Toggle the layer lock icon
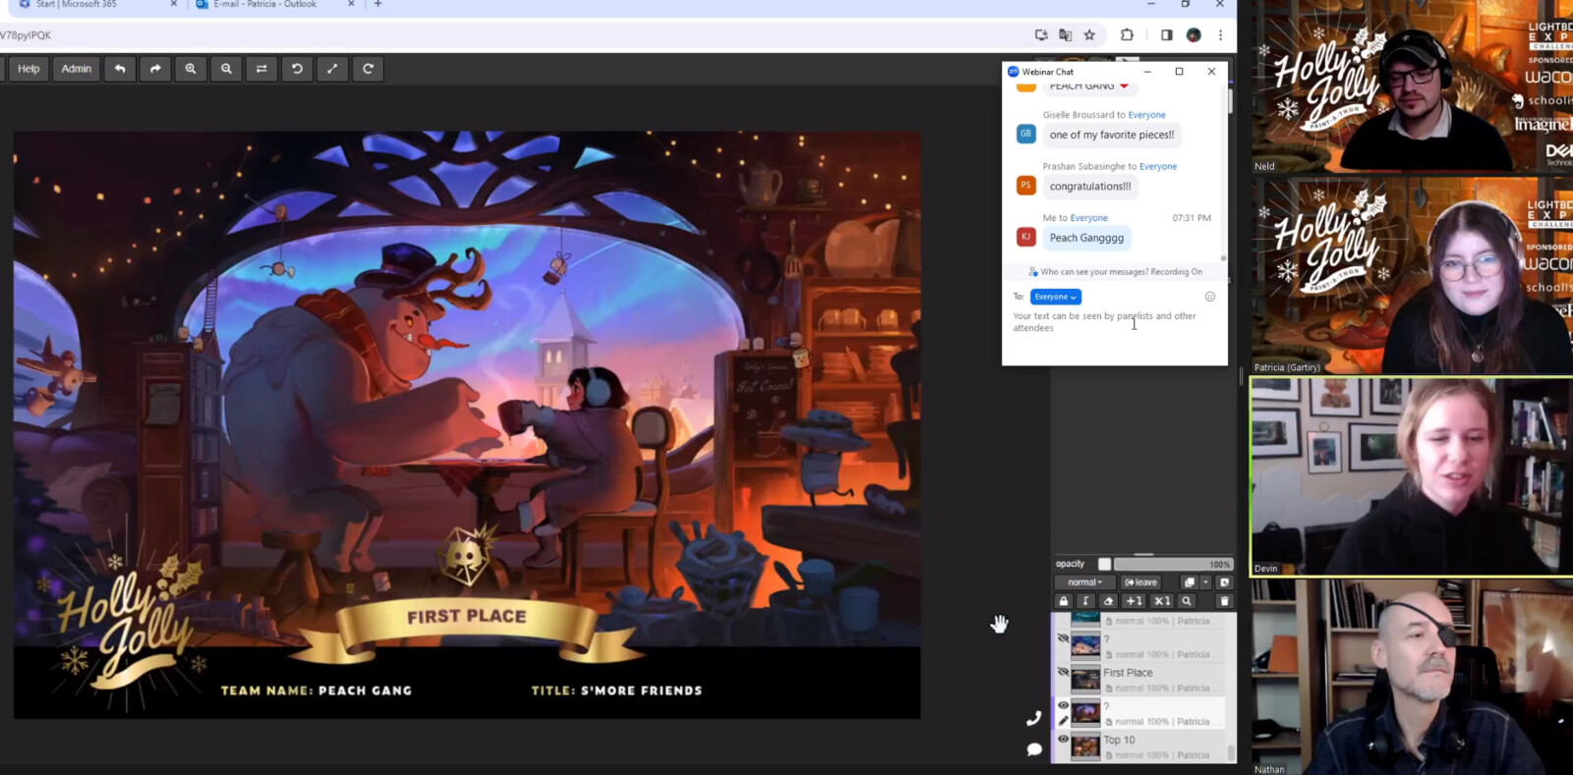 pyautogui.click(x=1063, y=601)
